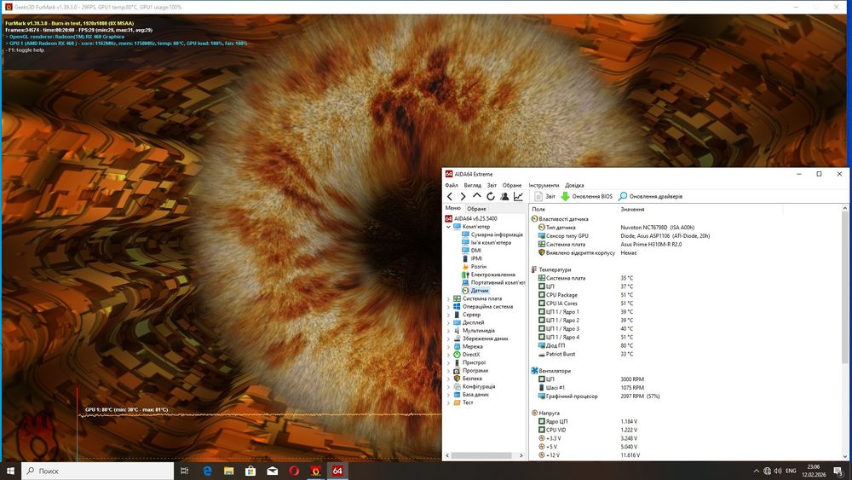Open the Вигляд menu
852x480 pixels.
coord(472,185)
